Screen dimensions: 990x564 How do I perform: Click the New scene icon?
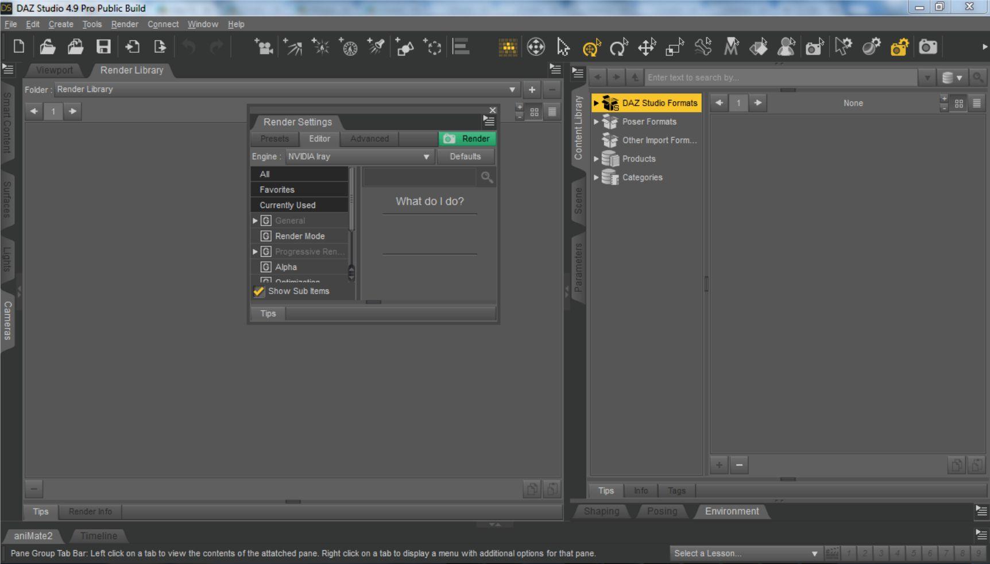pos(19,47)
